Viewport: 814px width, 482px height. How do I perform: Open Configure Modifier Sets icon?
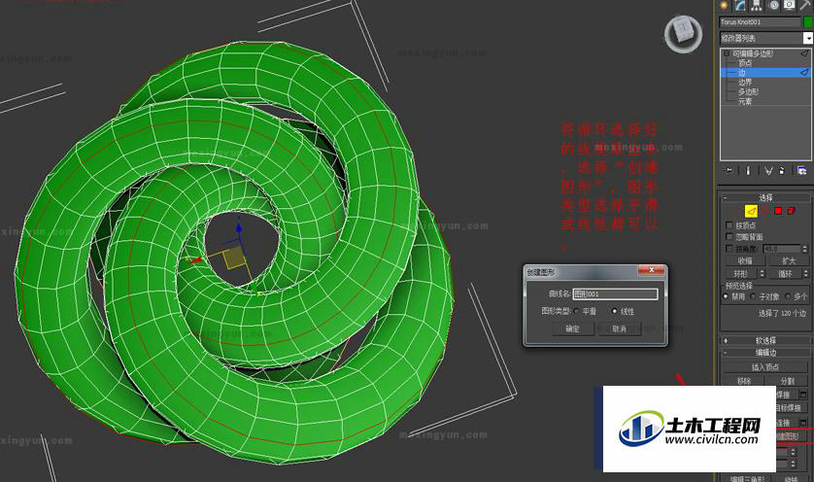pyautogui.click(x=801, y=170)
